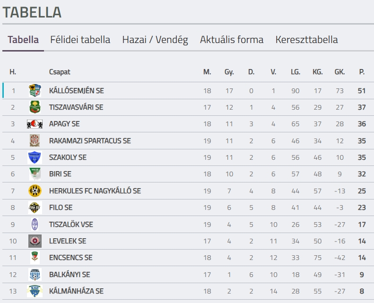Image resolution: width=374 pixels, height=303 pixels.
Task: Switch to the Kereszttabella tab
Action: (x=306, y=40)
